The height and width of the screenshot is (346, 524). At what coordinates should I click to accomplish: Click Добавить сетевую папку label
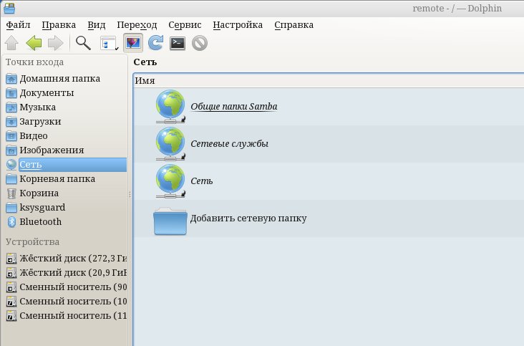pos(248,218)
